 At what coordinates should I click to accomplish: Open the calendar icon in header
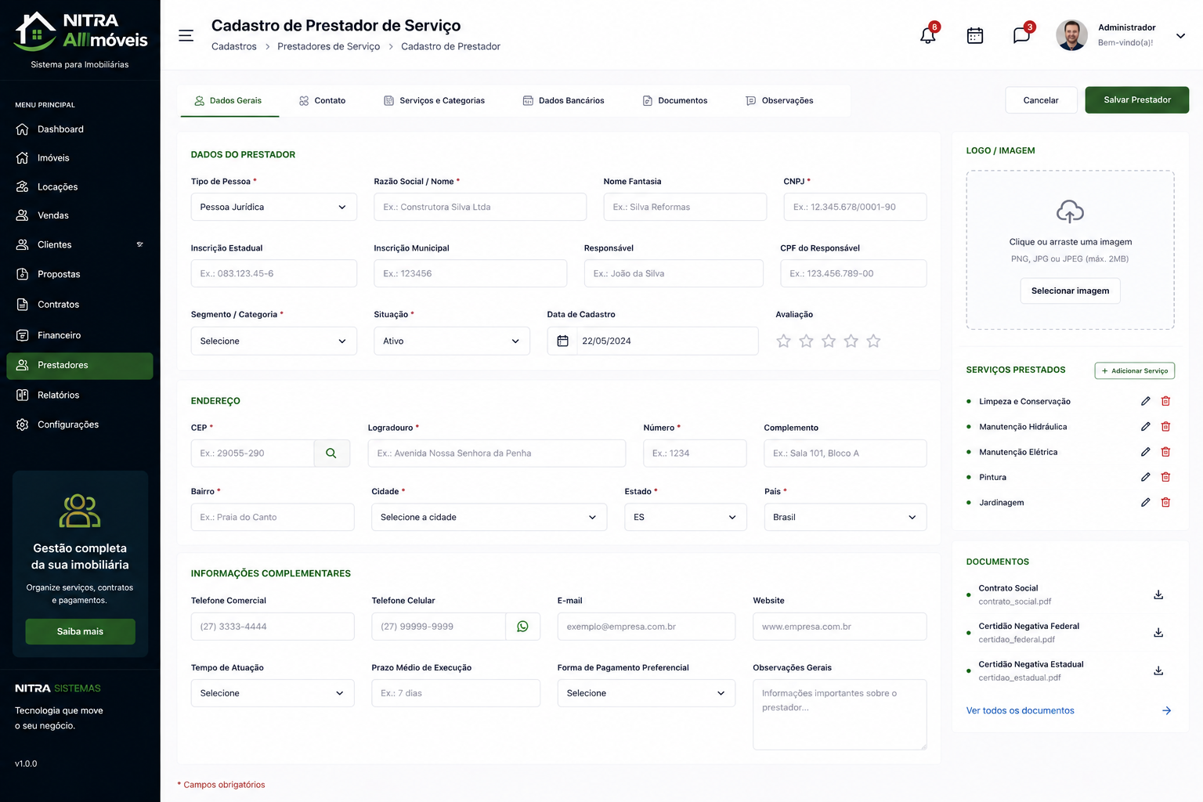pos(975,35)
